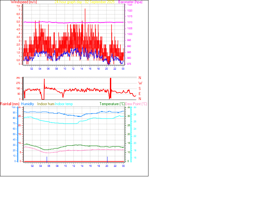Click compass letter "W" on wind direction chart
This screenshot has height=217, width=260.
tap(140, 83)
